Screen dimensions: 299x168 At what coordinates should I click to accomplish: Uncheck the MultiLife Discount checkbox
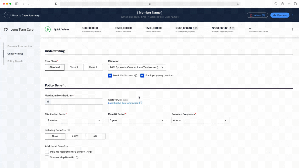click(110, 75)
